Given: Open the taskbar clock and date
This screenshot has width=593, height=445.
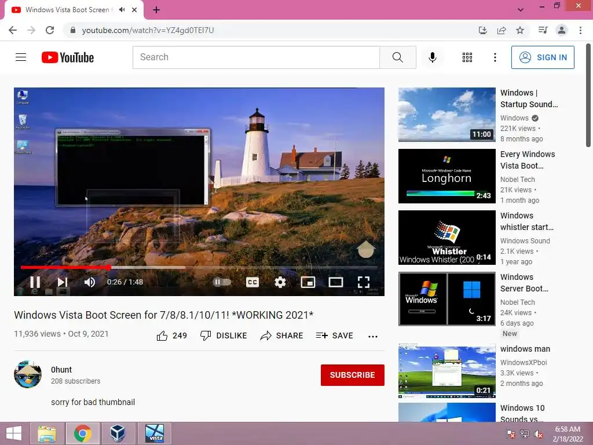Looking at the screenshot, I should tap(568, 434).
